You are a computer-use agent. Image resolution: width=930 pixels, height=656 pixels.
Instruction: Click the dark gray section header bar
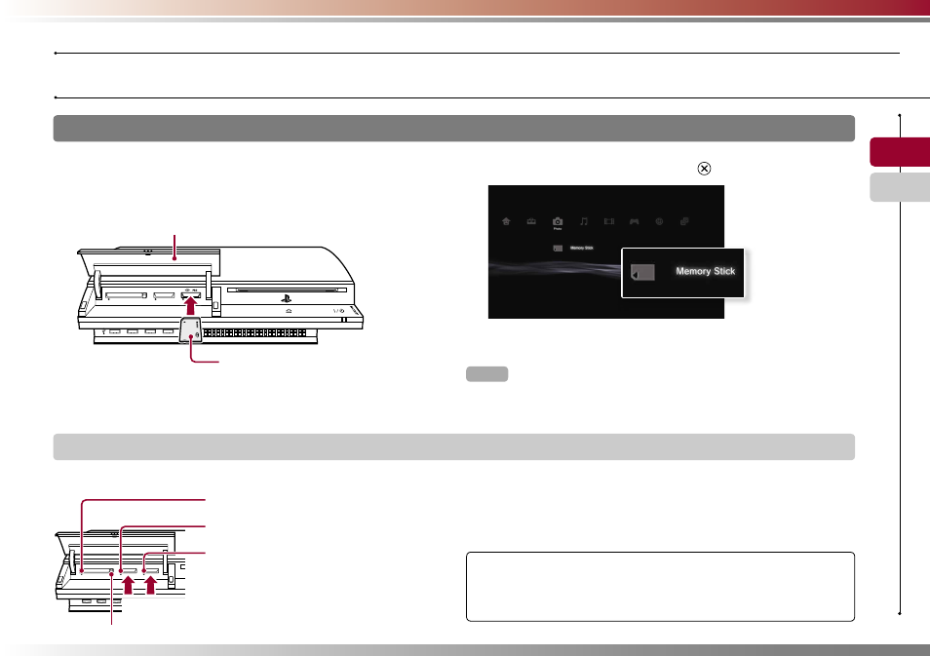(x=453, y=128)
